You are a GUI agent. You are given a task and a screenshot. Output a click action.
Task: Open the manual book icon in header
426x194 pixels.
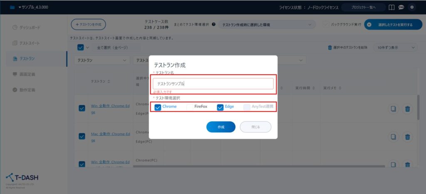(391, 7)
